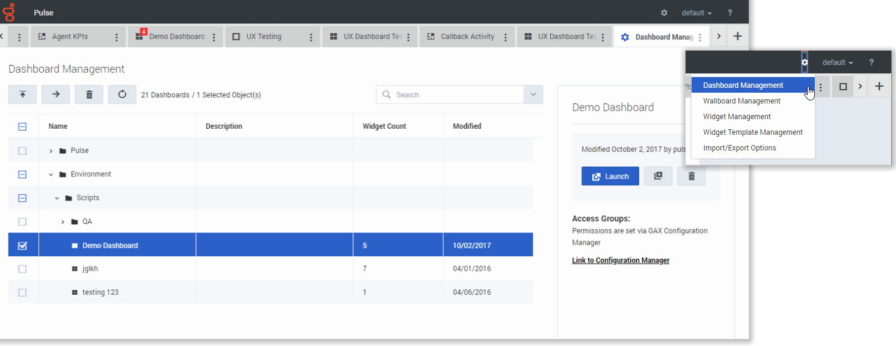Refresh the dashboard list
The image size is (896, 346).
tap(122, 94)
